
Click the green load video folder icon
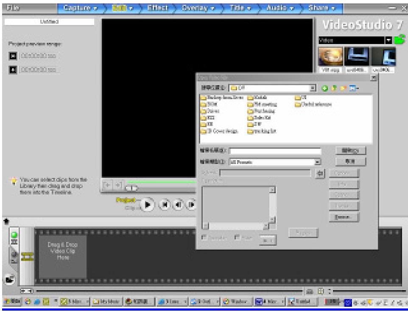click(x=400, y=39)
